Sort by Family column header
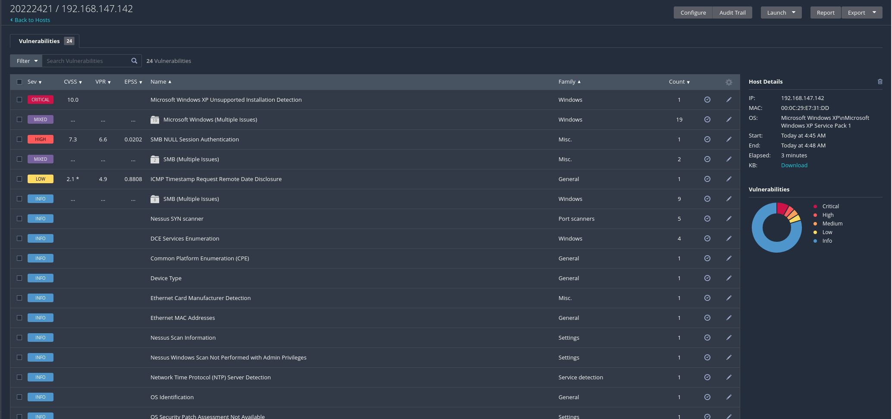Viewport: 892px width, 419px height. (x=569, y=82)
